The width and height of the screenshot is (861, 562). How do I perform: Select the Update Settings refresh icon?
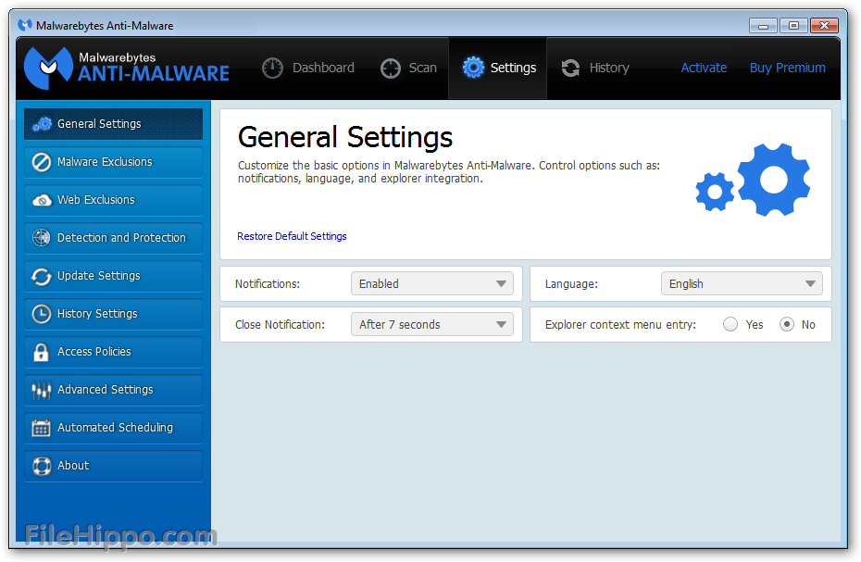42,275
